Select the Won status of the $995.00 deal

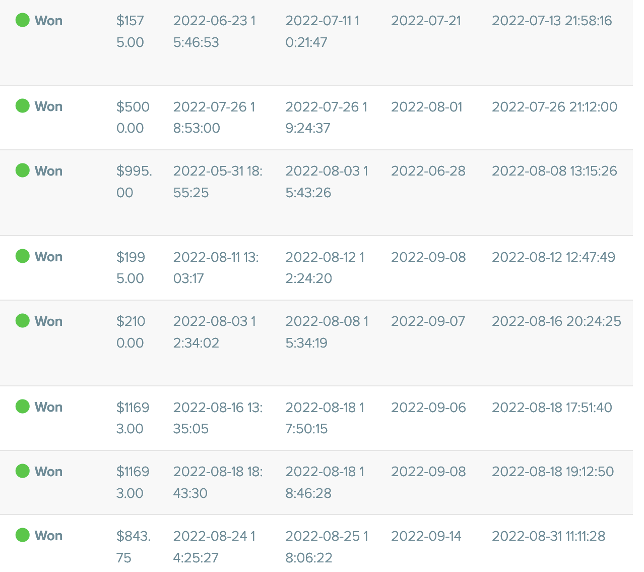point(48,171)
